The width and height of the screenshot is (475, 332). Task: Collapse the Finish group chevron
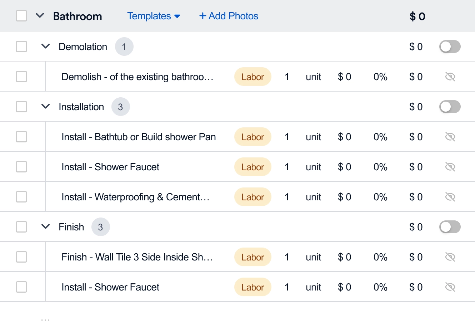click(45, 227)
